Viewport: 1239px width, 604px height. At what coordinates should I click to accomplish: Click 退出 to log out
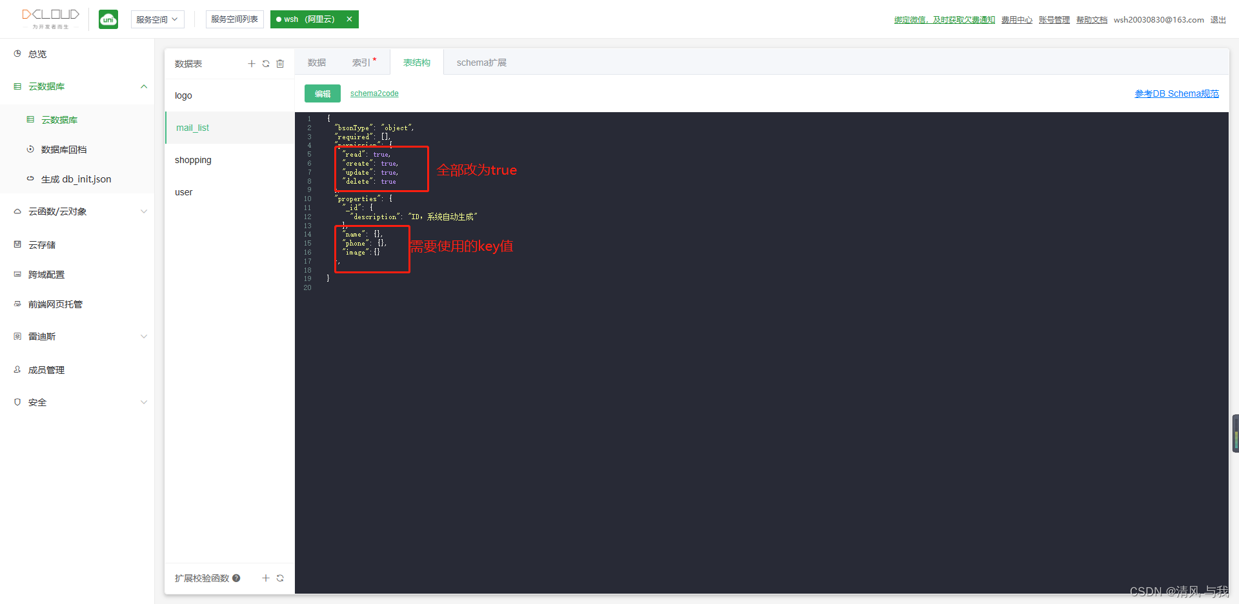[x=1218, y=20]
